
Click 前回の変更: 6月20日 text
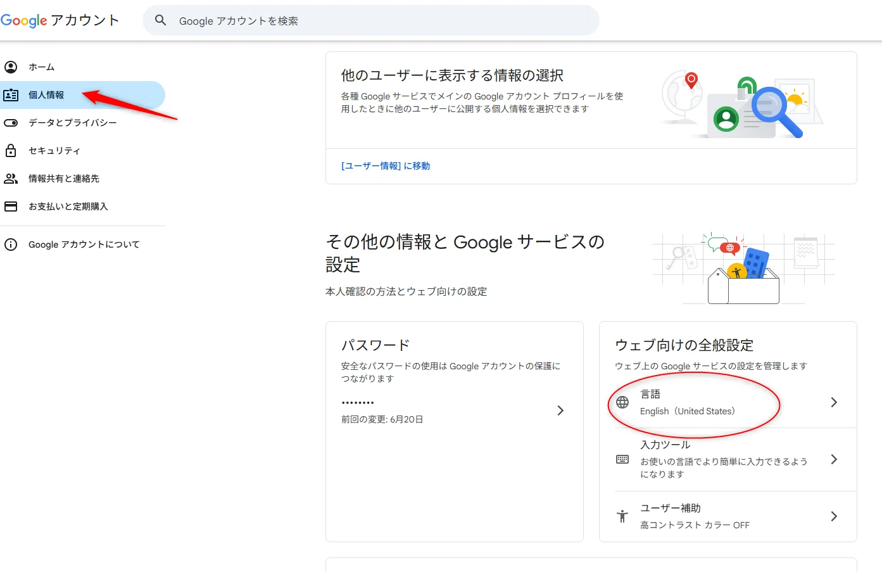382,419
